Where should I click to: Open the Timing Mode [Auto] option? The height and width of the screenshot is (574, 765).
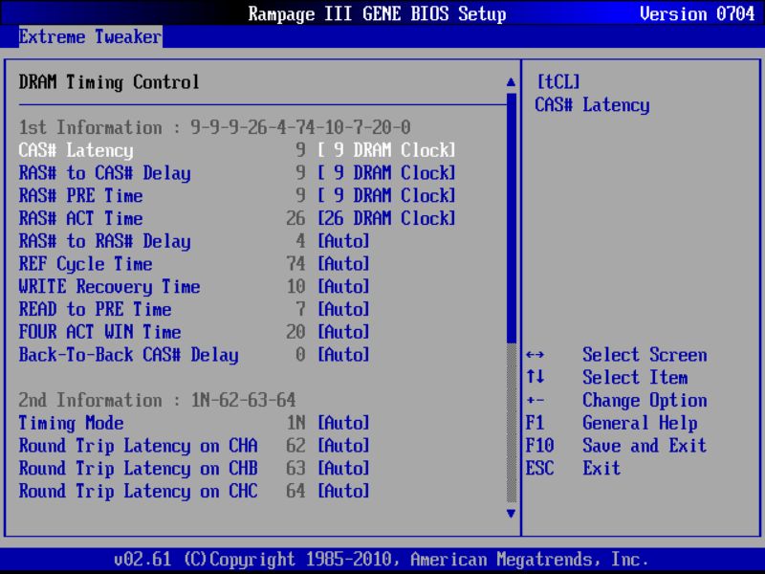click(343, 423)
